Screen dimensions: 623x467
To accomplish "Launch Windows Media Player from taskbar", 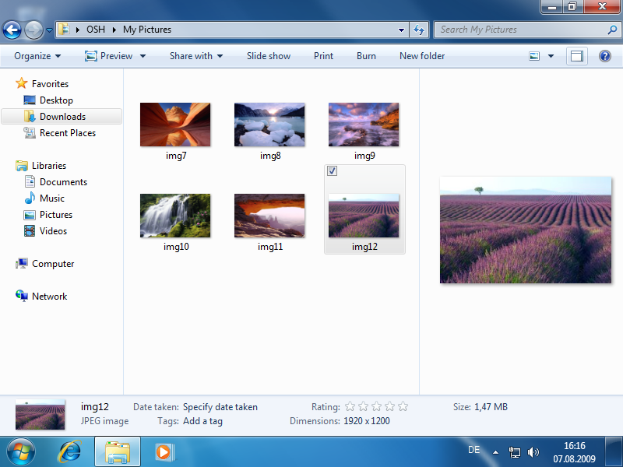I will [164, 451].
